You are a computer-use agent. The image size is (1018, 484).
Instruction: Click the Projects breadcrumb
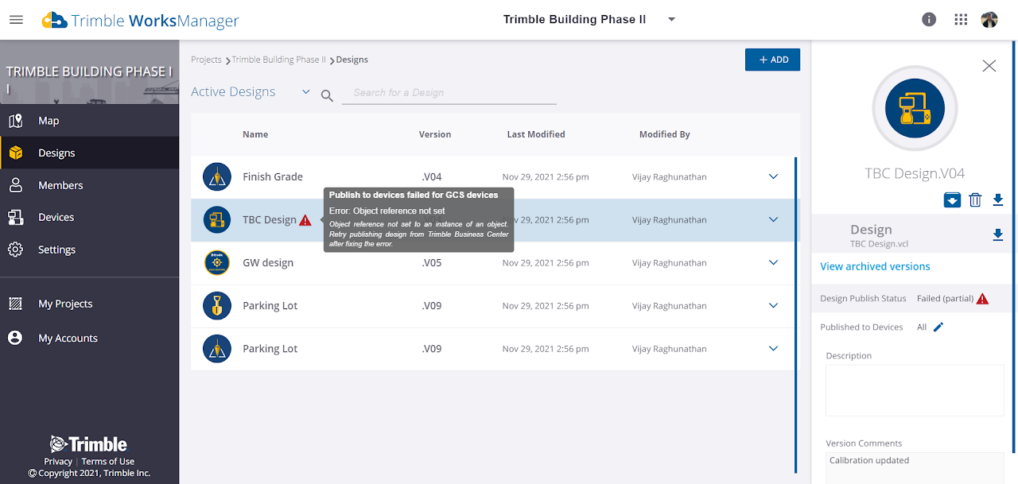206,60
